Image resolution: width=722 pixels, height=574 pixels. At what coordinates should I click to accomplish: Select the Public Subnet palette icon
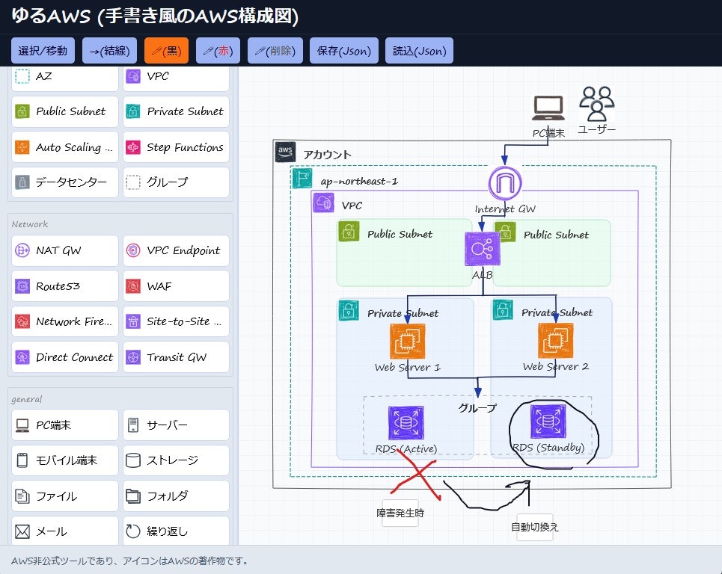(64, 111)
